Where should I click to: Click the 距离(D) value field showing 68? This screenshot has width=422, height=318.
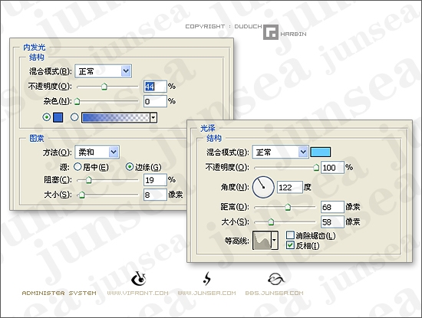(x=332, y=207)
